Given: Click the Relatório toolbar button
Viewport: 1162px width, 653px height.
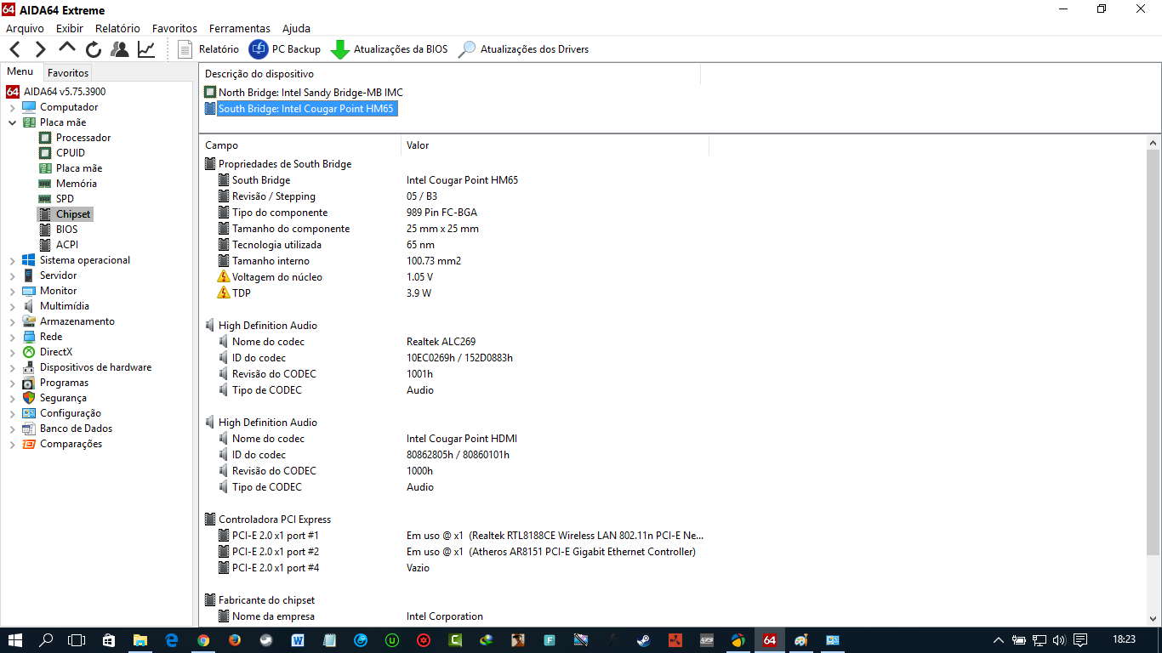Looking at the screenshot, I should 208,49.
